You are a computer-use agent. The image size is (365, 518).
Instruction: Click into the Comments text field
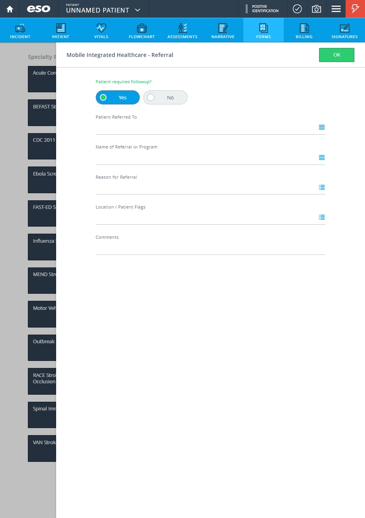pyautogui.click(x=210, y=248)
